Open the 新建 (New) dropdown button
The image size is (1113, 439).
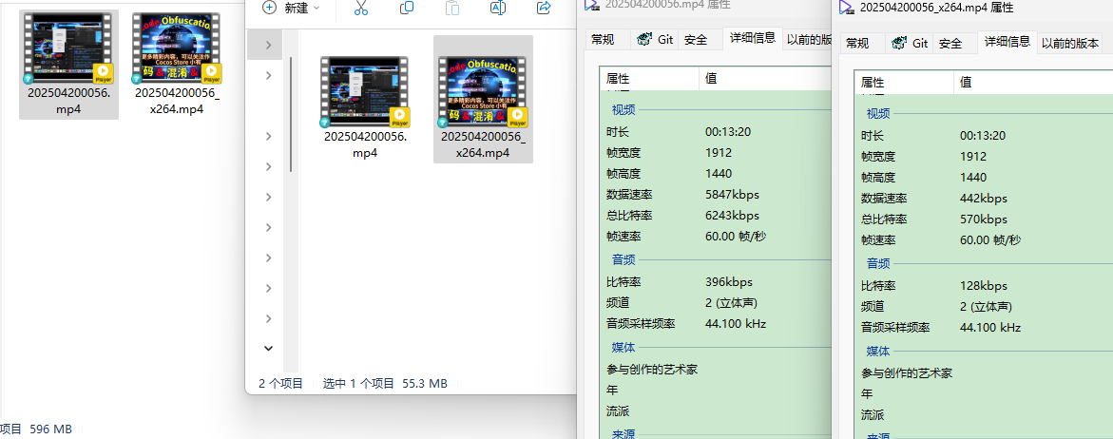point(291,8)
